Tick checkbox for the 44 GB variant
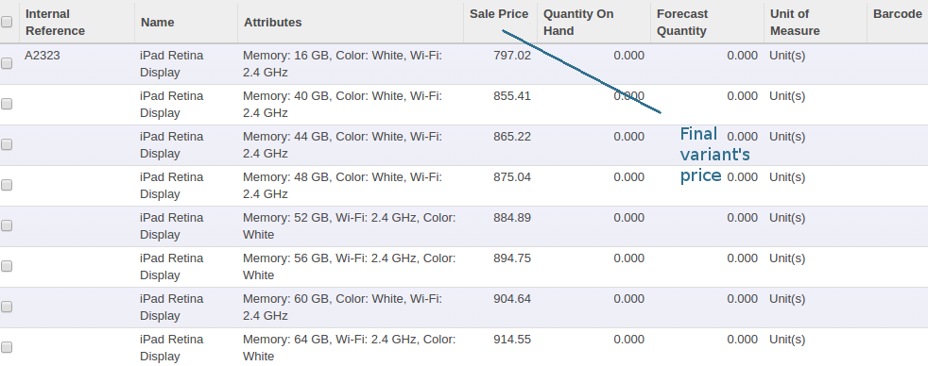The width and height of the screenshot is (928, 366). pos(7,144)
